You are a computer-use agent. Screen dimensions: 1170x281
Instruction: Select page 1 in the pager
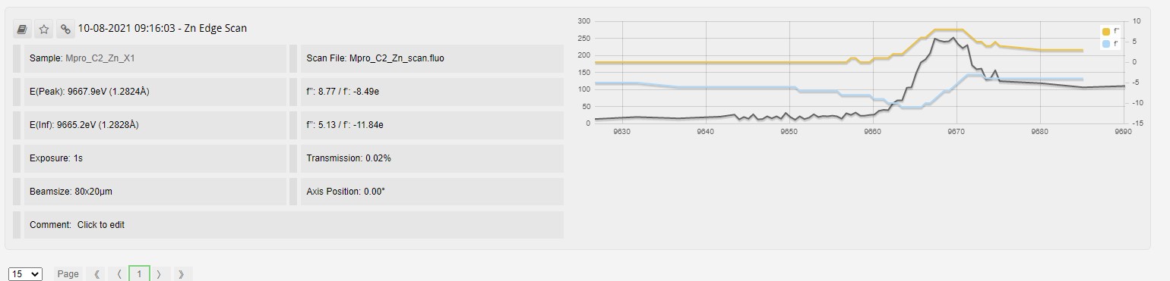click(139, 274)
